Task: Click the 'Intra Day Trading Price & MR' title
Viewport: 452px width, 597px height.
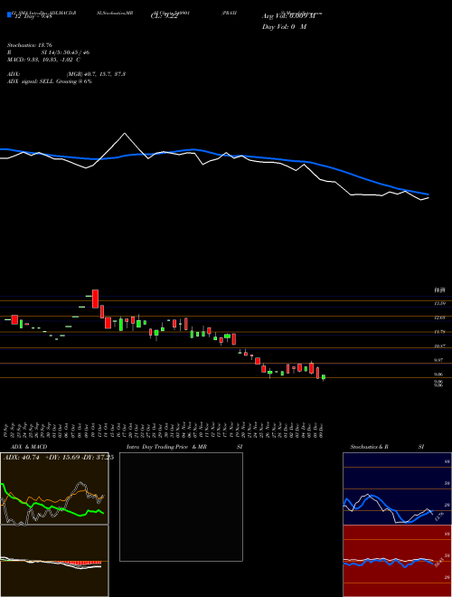Action: (166, 447)
